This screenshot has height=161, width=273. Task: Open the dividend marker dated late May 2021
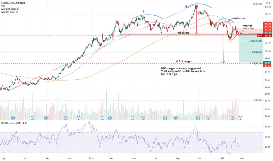pos(143,118)
